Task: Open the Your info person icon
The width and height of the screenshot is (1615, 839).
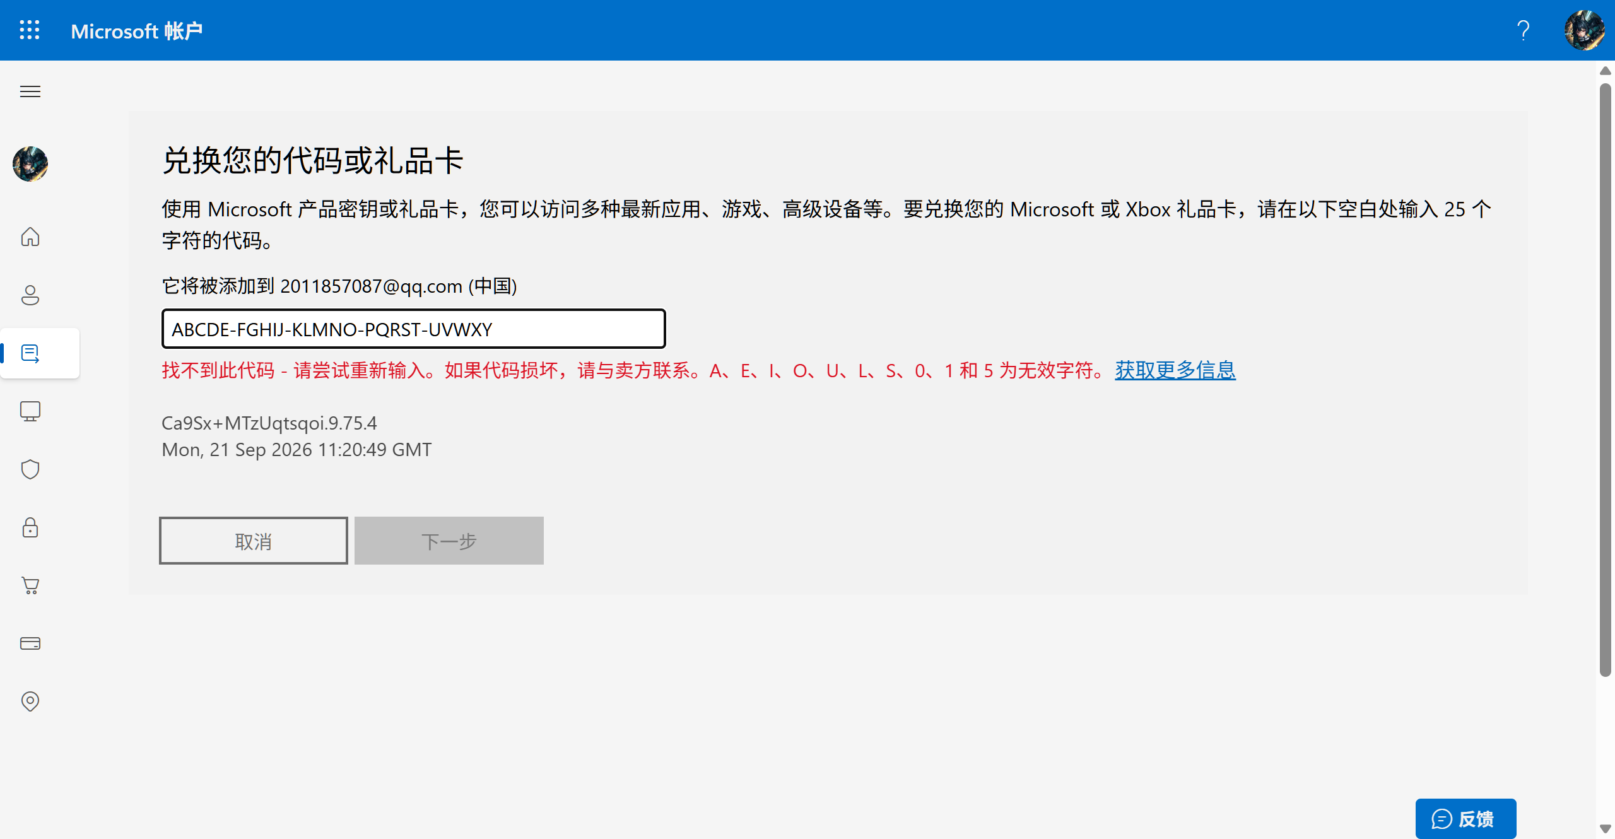Action: pos(30,295)
